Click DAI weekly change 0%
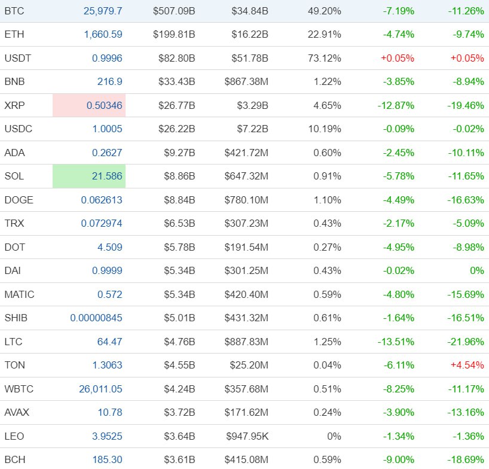The width and height of the screenshot is (489, 469). click(x=477, y=271)
